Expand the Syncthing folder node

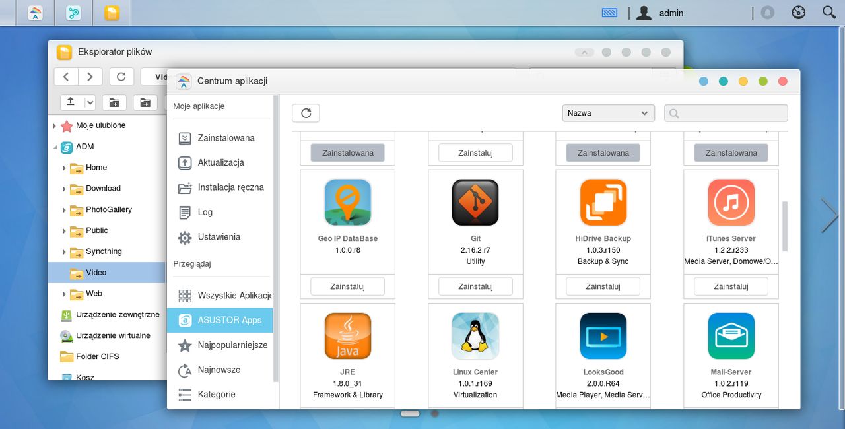[x=64, y=252]
